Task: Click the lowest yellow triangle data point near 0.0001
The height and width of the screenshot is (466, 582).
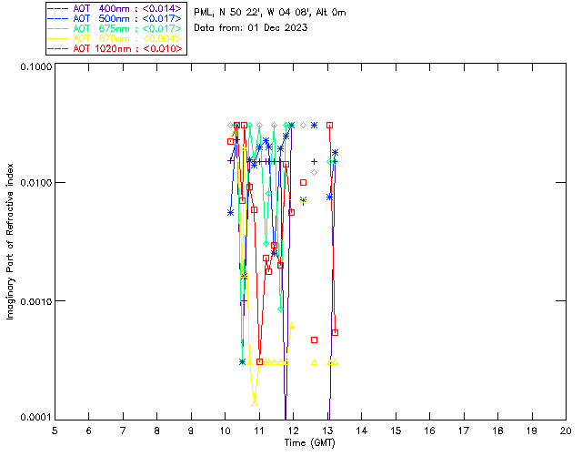Action: (255, 403)
